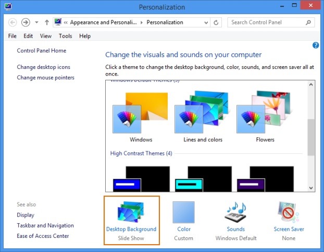Go up one level with Up arrow
The height and width of the screenshot is (252, 324).
pos(47,22)
